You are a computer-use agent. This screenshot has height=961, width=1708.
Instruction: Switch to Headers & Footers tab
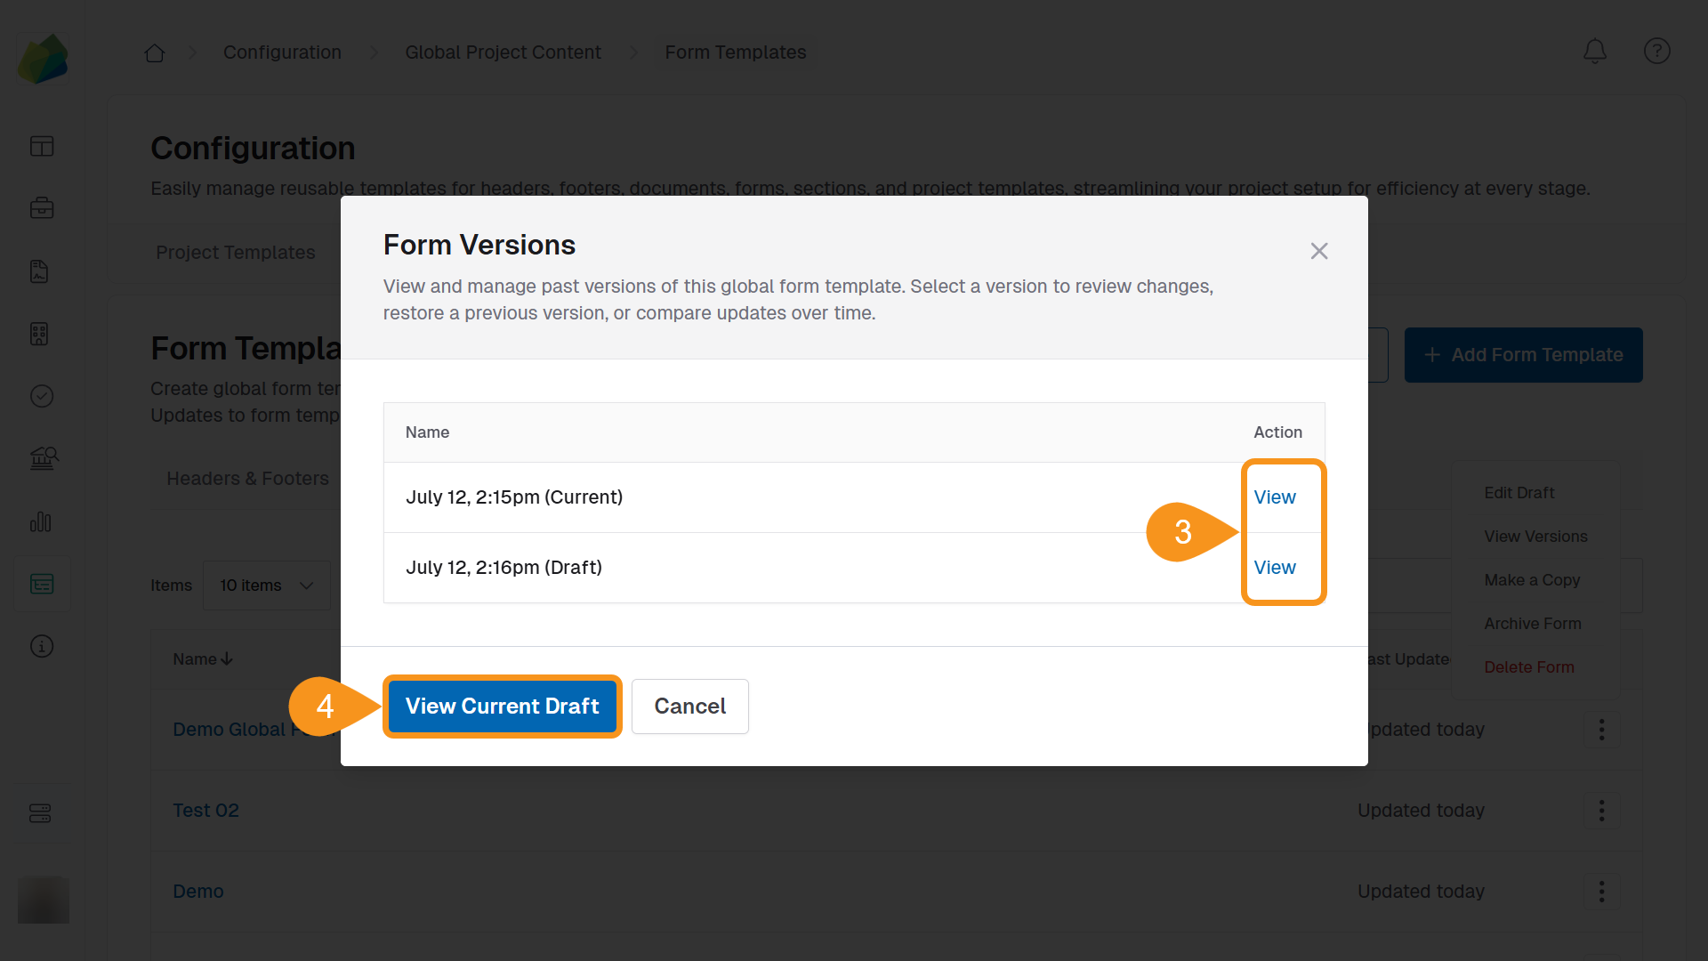(247, 479)
